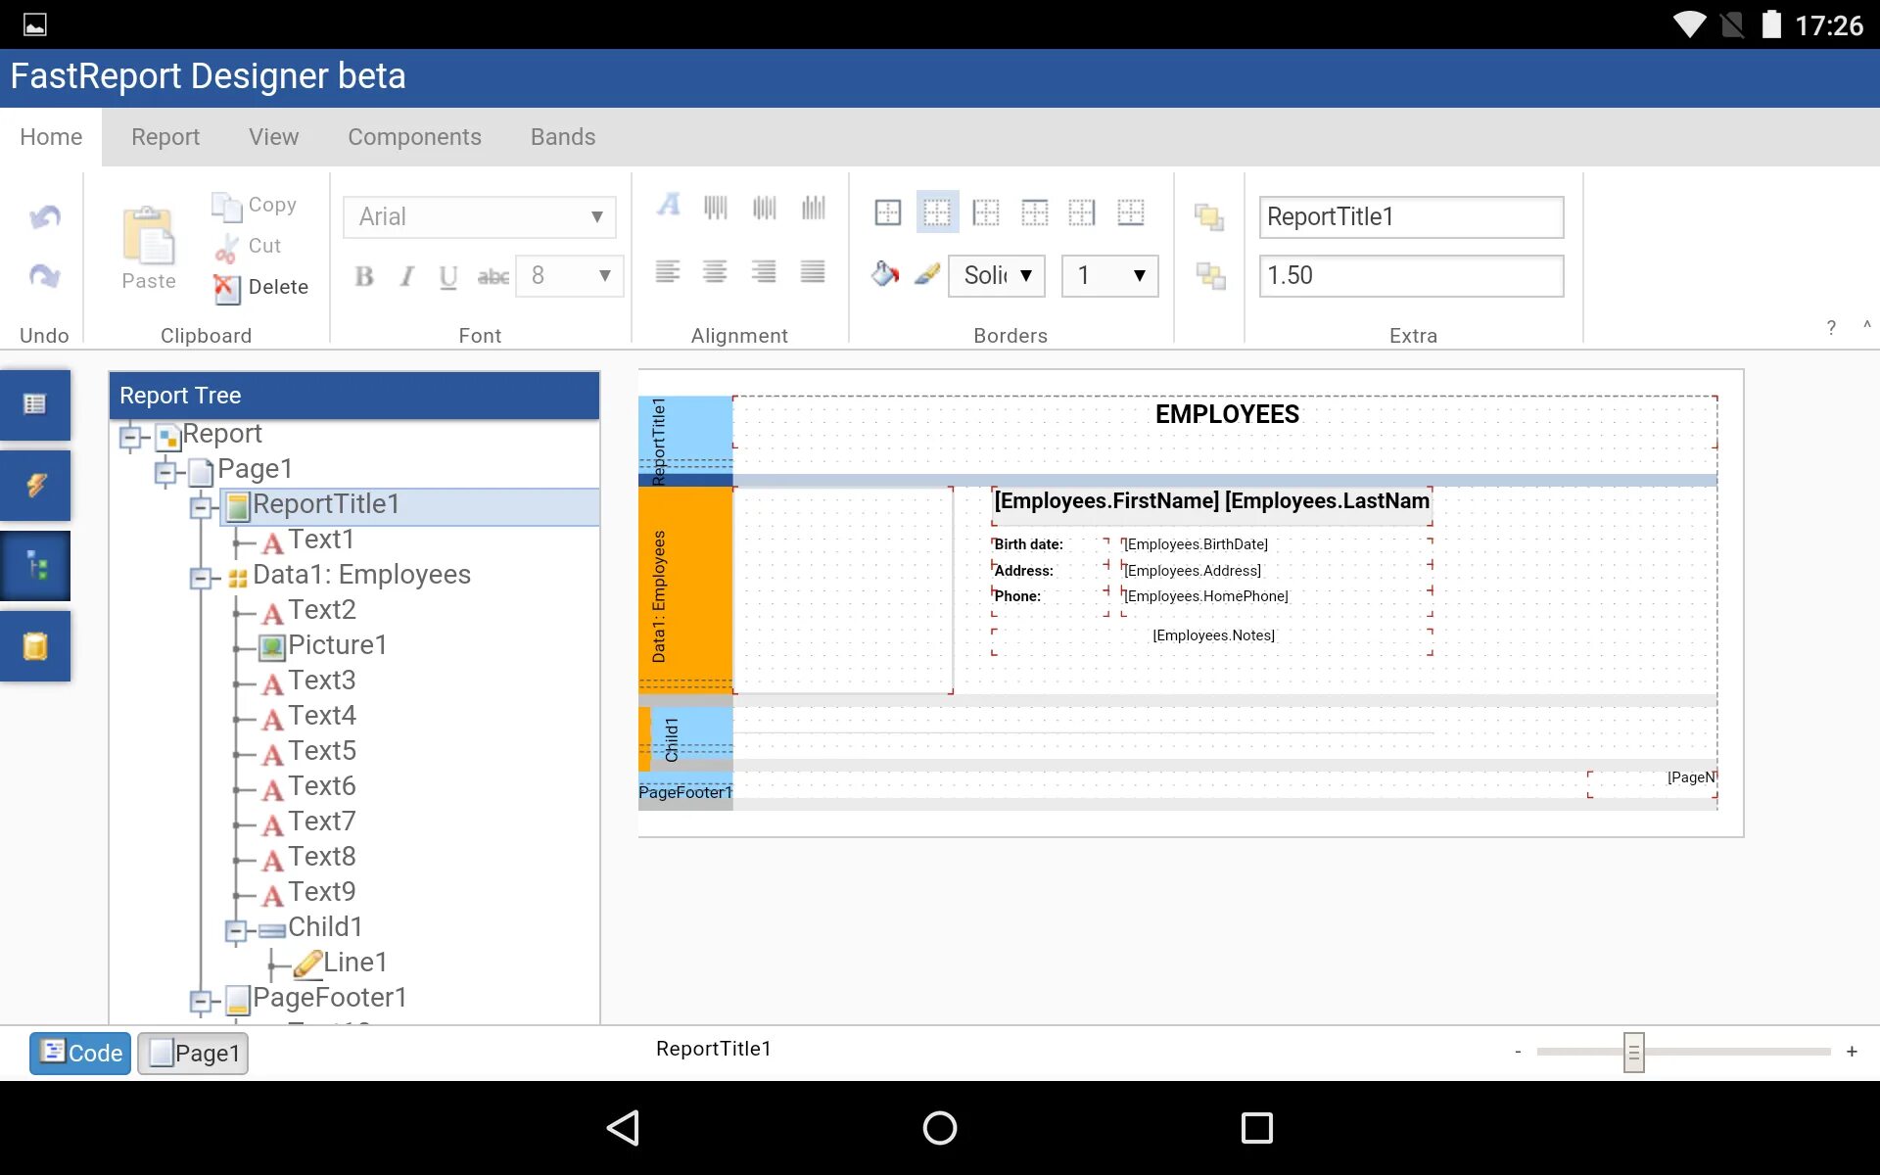Open the border style Solid dropdown
Screen dimensions: 1880x1175
pos(997,275)
